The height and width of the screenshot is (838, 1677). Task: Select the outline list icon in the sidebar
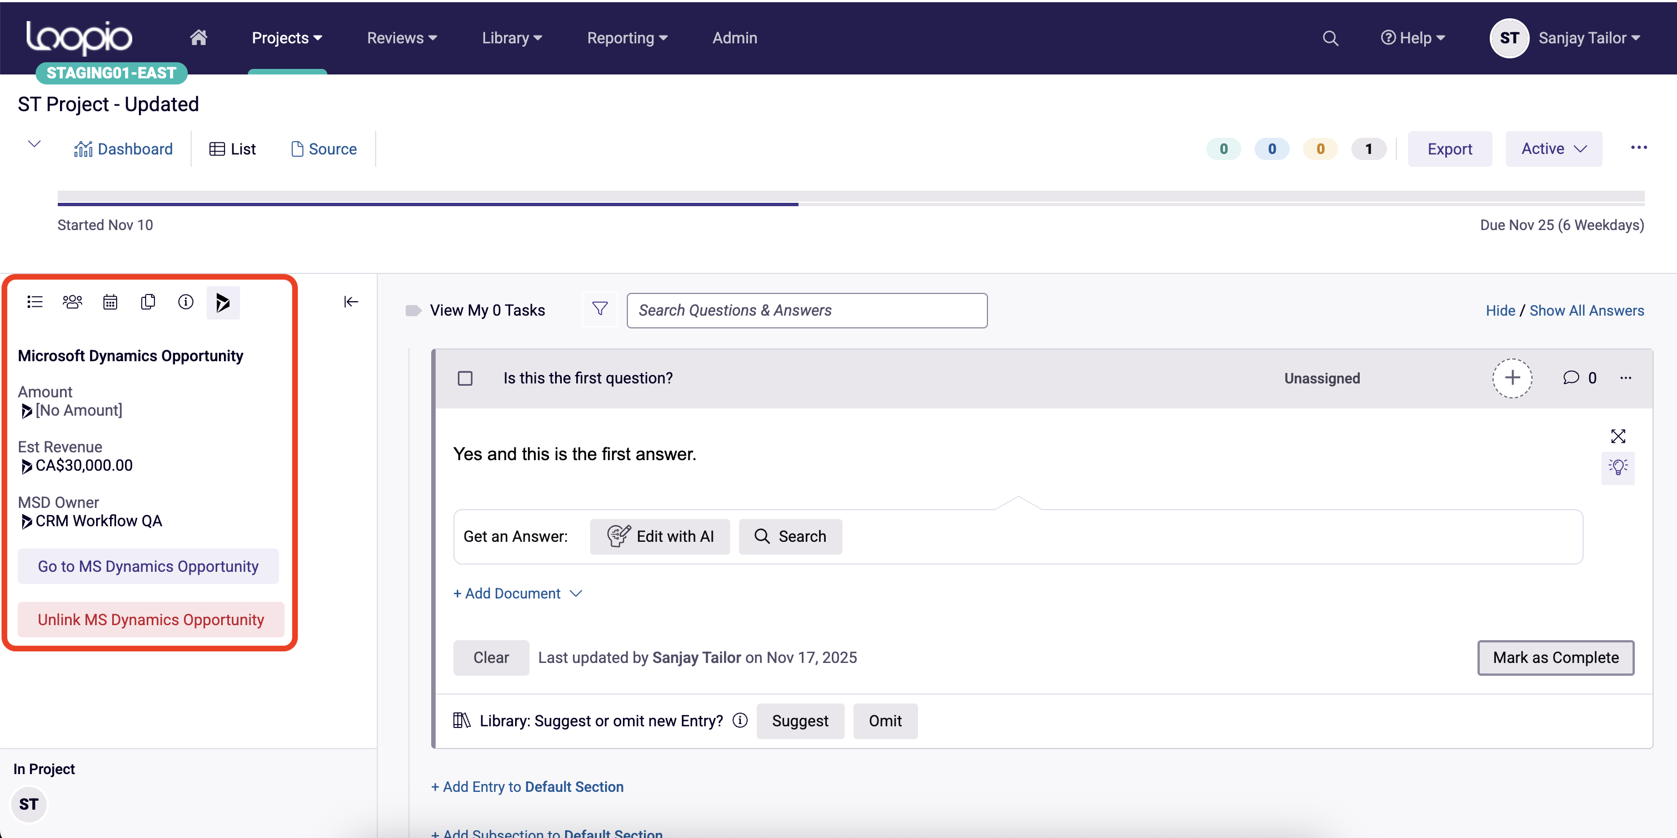[34, 302]
